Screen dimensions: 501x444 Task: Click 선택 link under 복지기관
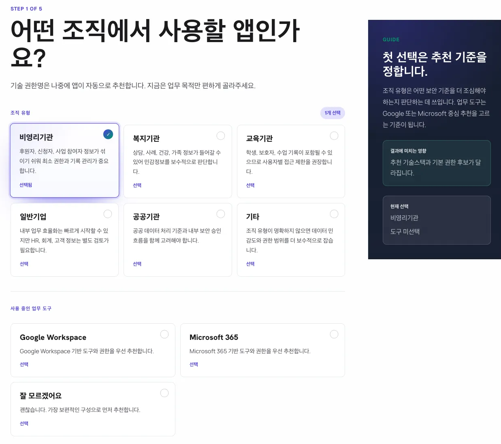(137, 185)
